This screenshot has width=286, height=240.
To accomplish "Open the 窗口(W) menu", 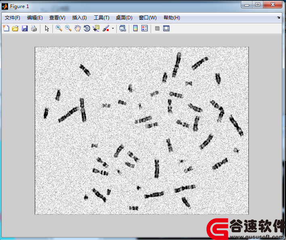I will click(148, 18).
